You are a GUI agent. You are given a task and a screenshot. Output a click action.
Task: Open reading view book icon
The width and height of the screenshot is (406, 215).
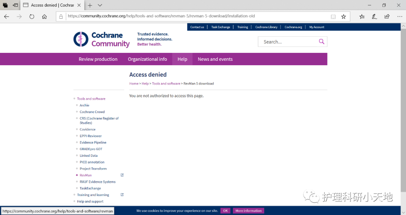click(333, 17)
